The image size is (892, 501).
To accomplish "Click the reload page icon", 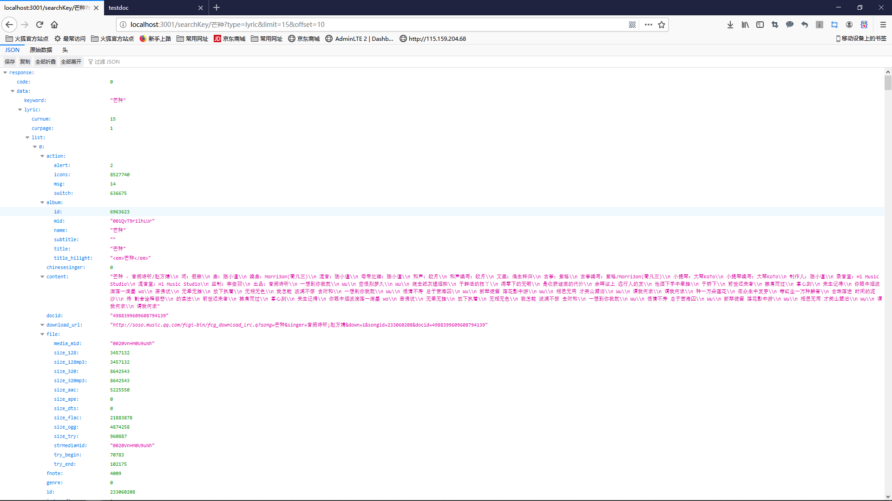I will point(39,25).
